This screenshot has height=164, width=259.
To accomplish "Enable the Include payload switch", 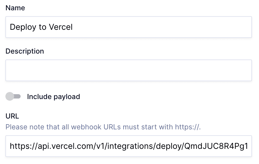I will point(13,96).
